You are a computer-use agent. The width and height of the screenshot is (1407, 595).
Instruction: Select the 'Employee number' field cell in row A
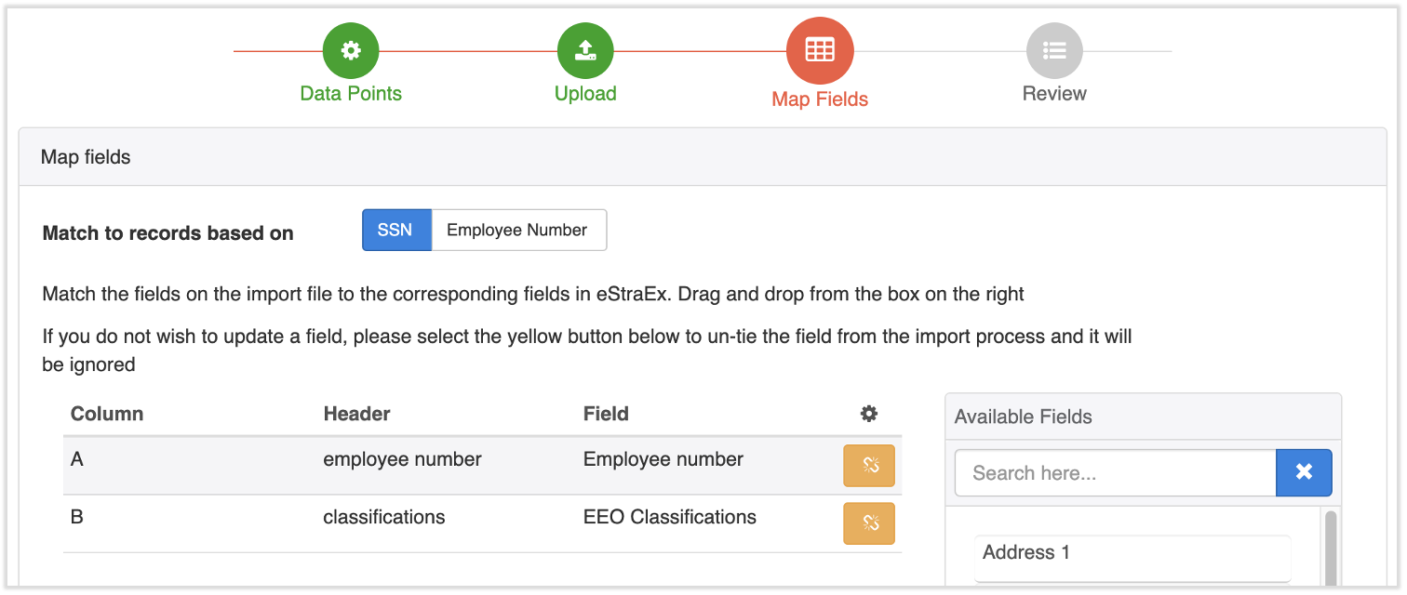tap(663, 459)
